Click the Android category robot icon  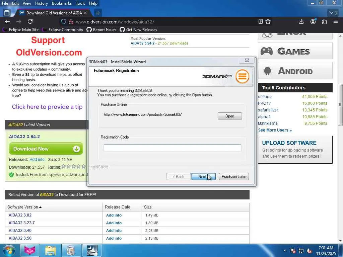point(267,71)
